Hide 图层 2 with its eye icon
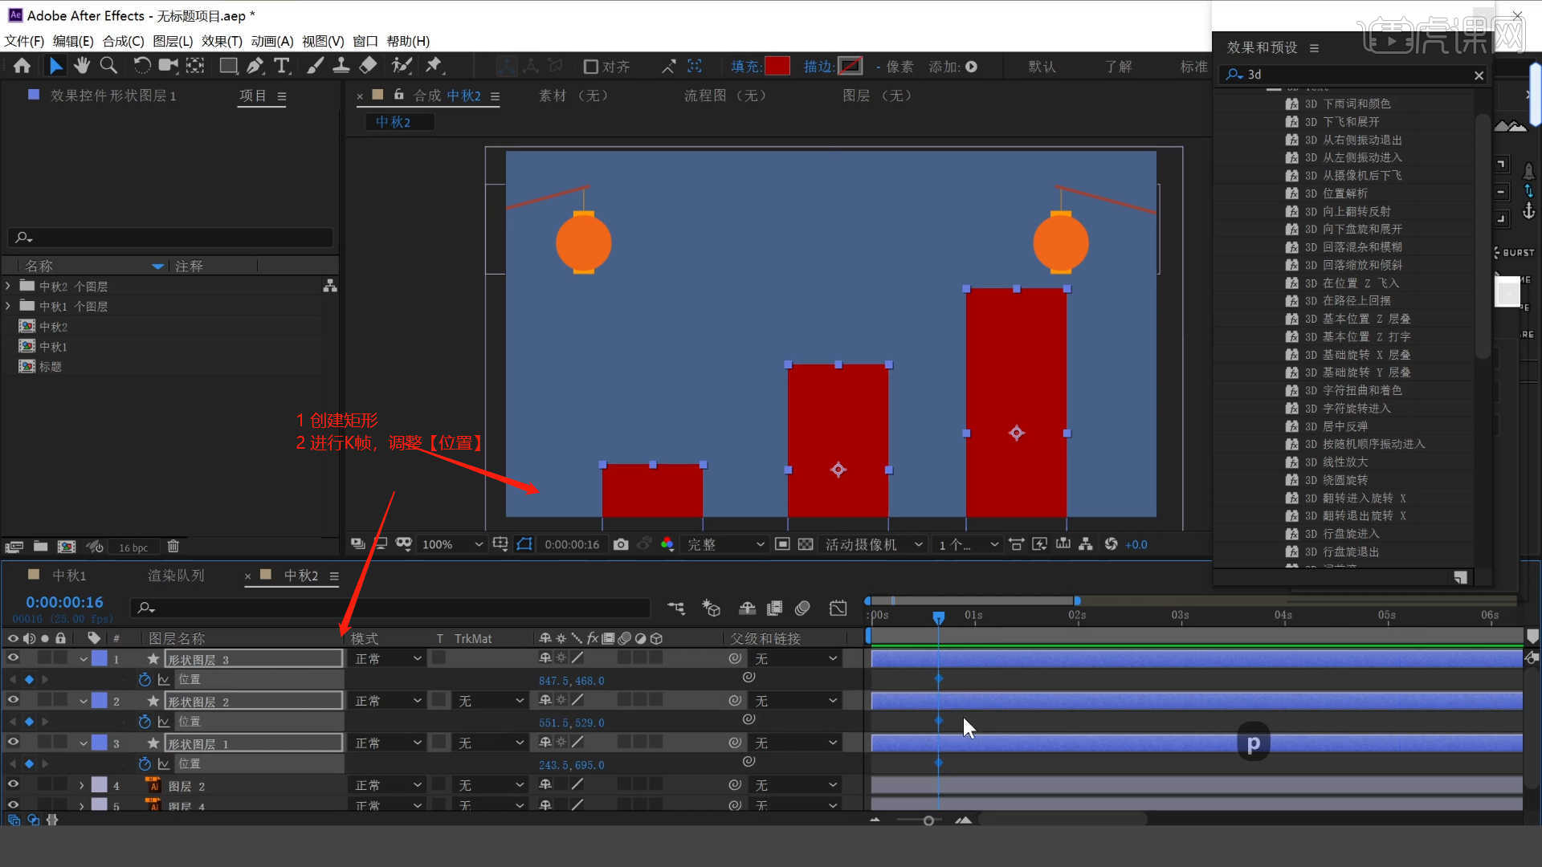Screen dimensions: 1542x867 click(13, 784)
